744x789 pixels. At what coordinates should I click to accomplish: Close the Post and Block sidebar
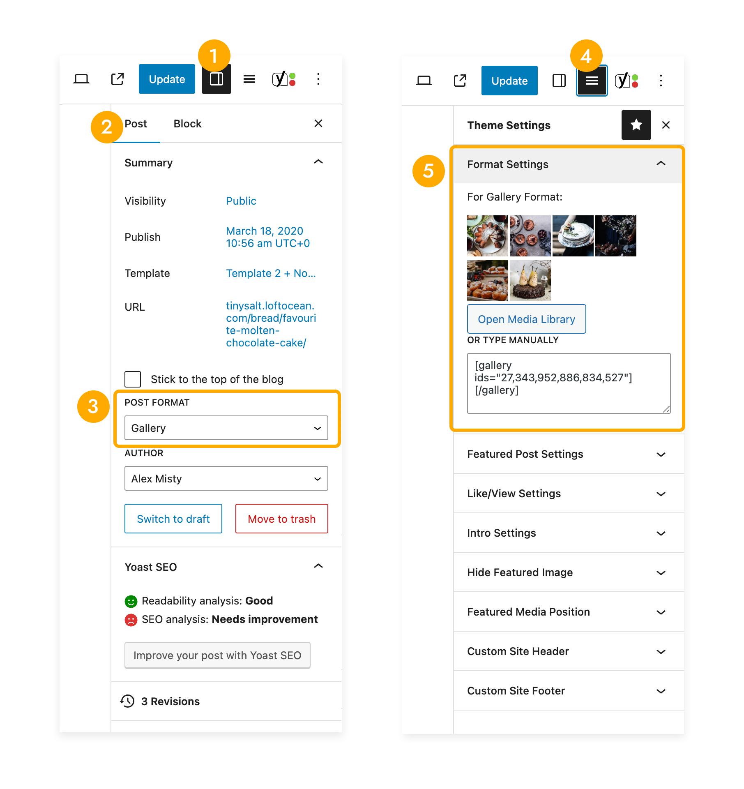318,124
